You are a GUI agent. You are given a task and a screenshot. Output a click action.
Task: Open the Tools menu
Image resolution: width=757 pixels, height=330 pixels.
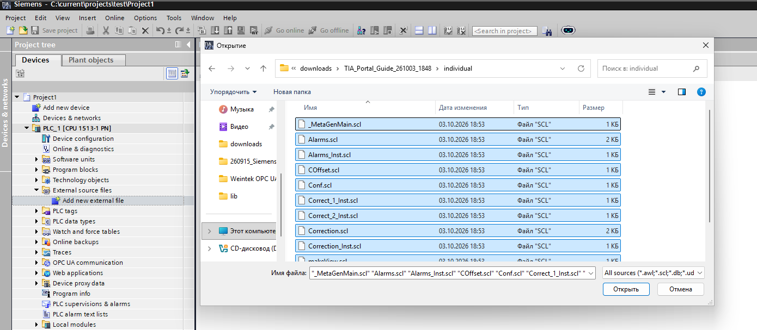(x=174, y=18)
